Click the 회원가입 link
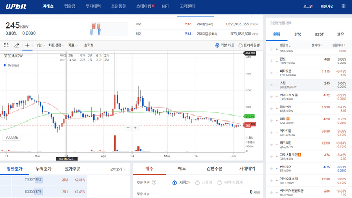Screen dimensions: 352x198 coord(327,7)
